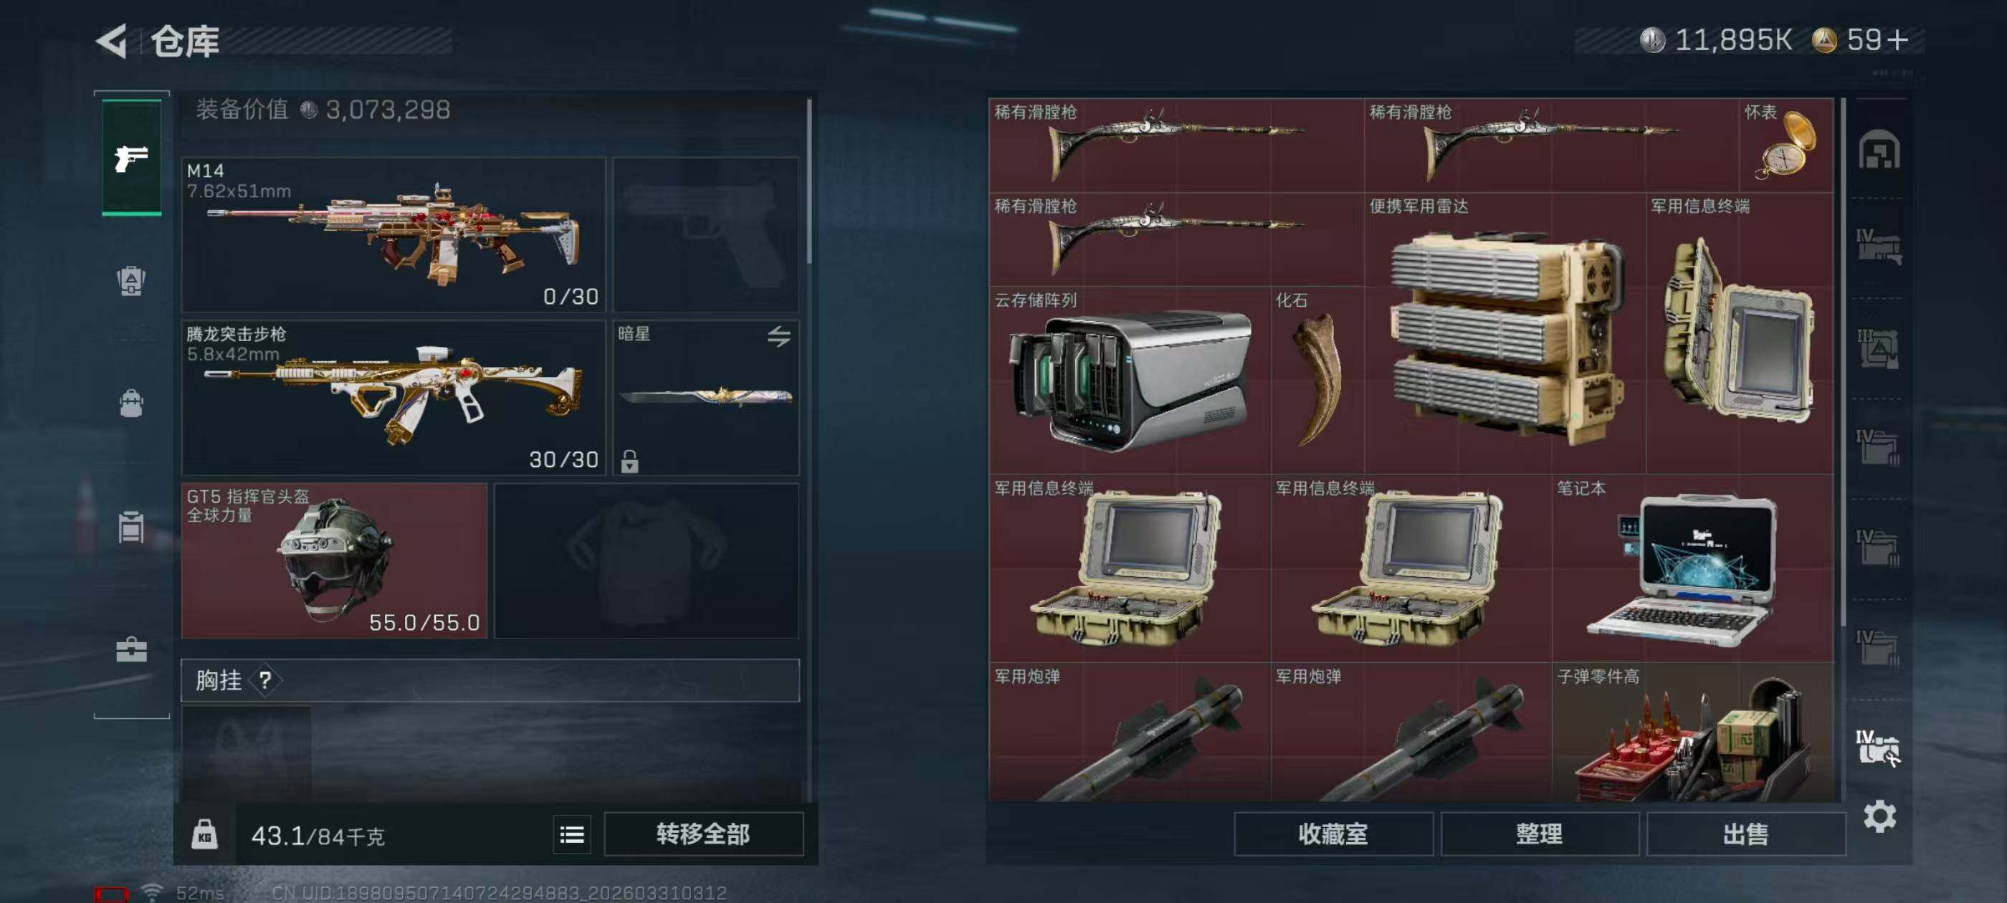Open the 收藏室 collection room
This screenshot has width=2007, height=903.
[1333, 834]
